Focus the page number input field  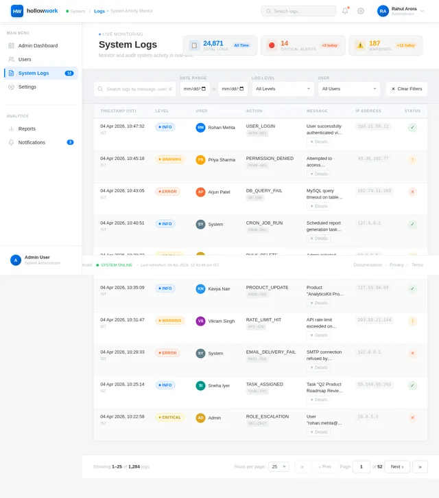pyautogui.click(x=361, y=467)
